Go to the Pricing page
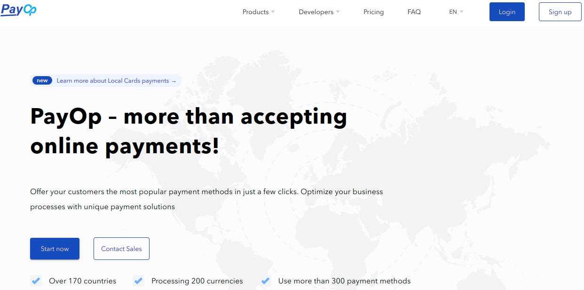This screenshot has height=290, width=584. (x=374, y=12)
